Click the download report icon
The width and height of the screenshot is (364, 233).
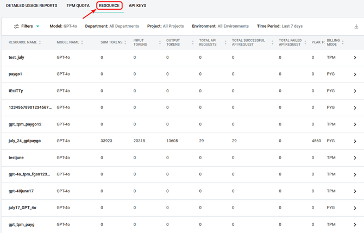click(356, 27)
